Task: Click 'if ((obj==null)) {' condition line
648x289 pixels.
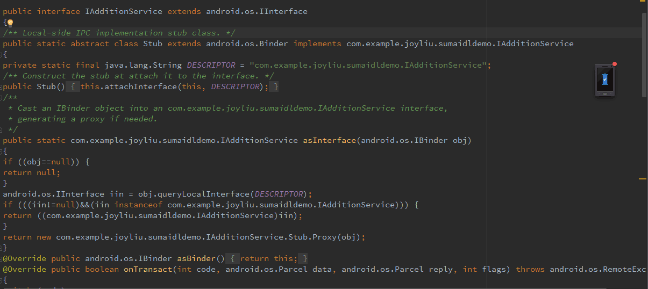Action: (x=46, y=162)
